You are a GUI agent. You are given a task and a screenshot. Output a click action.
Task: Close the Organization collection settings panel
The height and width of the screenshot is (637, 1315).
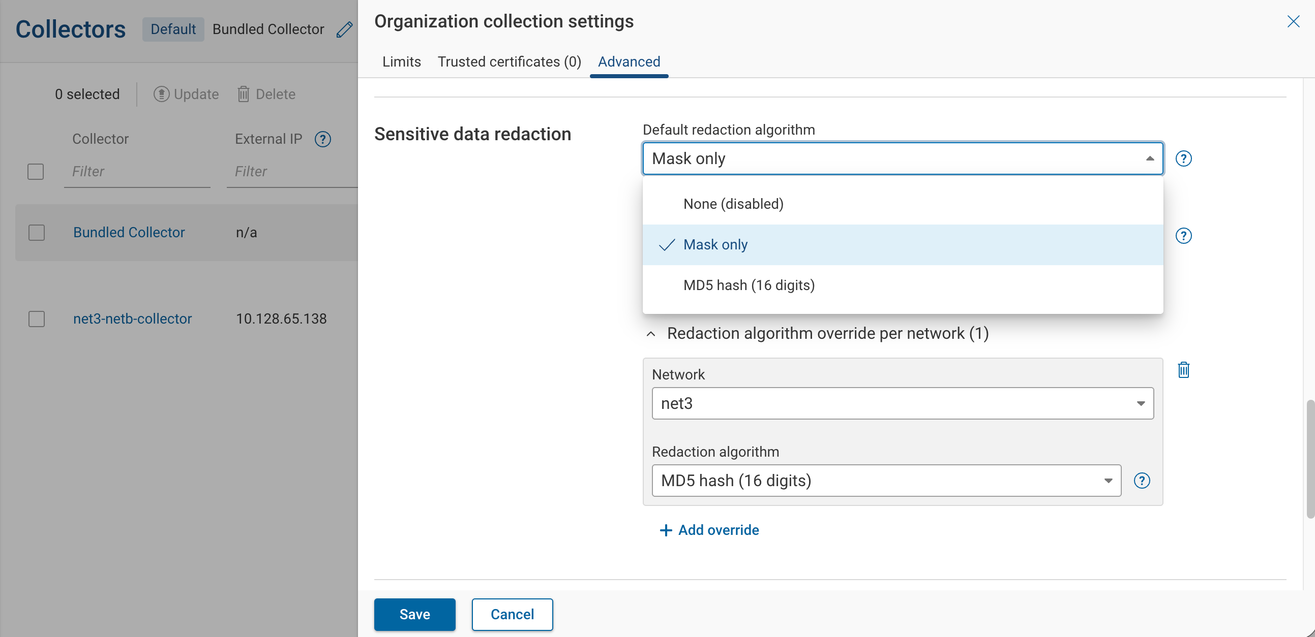(x=1293, y=21)
